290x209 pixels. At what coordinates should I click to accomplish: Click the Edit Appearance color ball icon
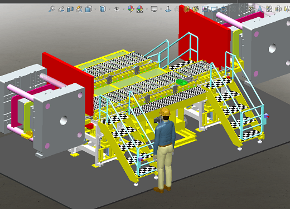pos(130,9)
